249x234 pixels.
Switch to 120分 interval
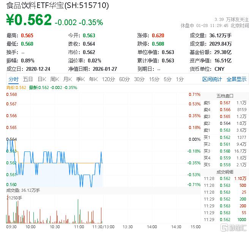click(108, 79)
